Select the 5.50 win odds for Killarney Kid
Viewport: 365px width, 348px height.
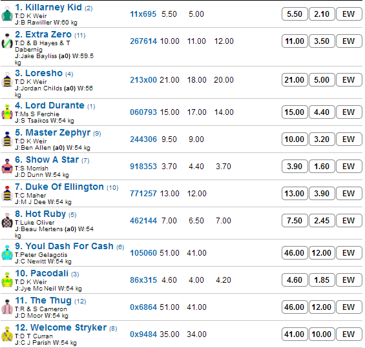pyautogui.click(x=295, y=14)
